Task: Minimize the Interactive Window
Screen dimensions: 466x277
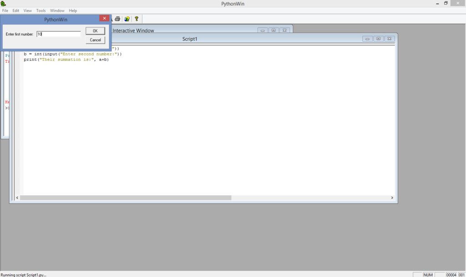Action: (x=263, y=30)
